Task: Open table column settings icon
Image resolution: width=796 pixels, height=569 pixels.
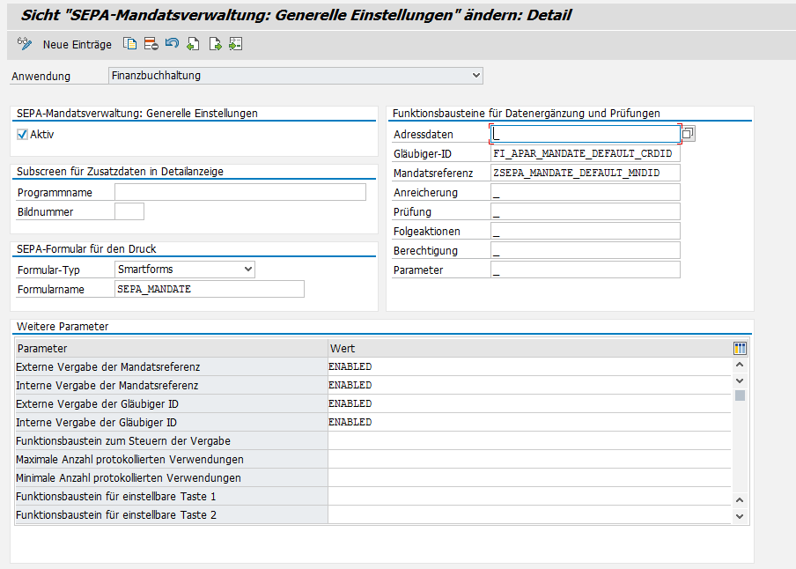Action: pyautogui.click(x=740, y=349)
